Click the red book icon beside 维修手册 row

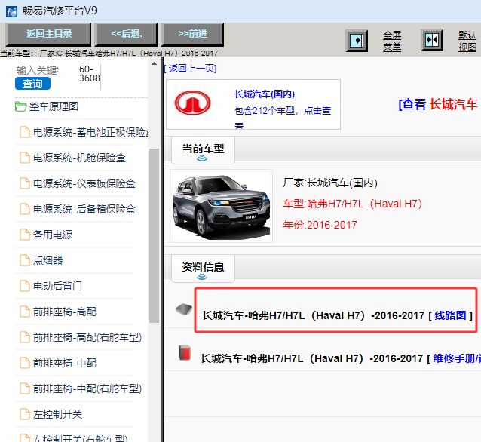185,352
